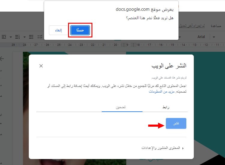Open the مساعدة help menu
The image size is (225, 165).
point(216,26)
